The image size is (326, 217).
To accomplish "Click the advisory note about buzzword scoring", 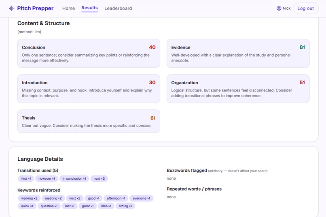I will pyautogui.click(x=238, y=171).
